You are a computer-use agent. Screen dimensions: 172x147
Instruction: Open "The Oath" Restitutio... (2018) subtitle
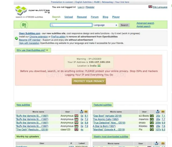pos(32,130)
